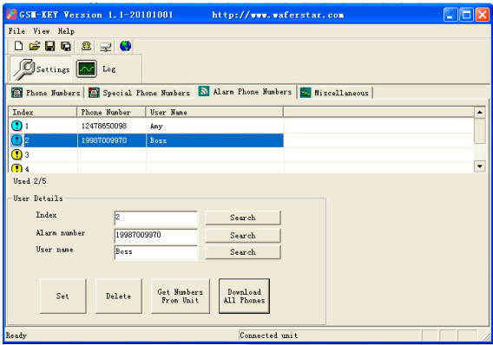
Task: Open the File menu
Action: (x=16, y=30)
